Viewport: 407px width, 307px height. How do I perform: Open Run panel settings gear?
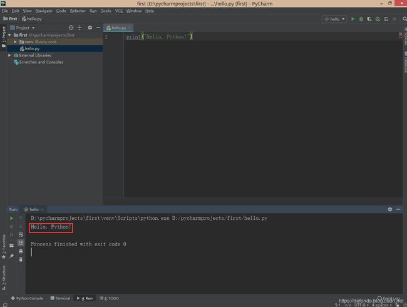(x=390, y=209)
